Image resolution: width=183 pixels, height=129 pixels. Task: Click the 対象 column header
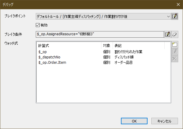coord(106,46)
